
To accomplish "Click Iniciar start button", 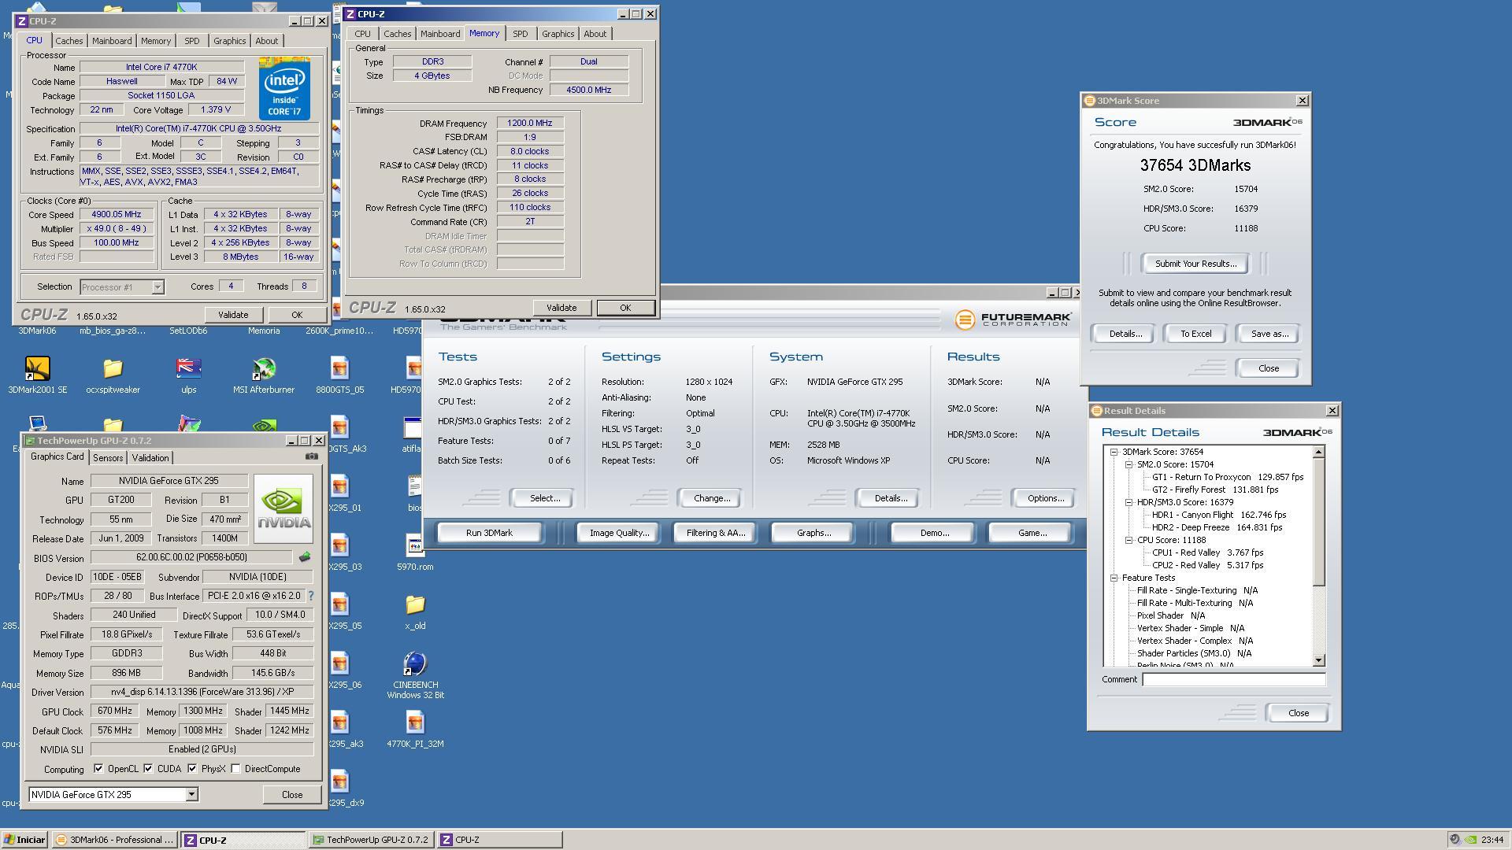I will pyautogui.click(x=24, y=840).
